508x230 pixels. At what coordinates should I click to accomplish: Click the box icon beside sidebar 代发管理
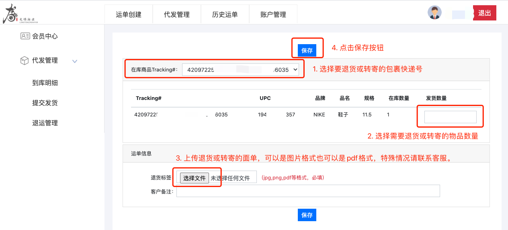[x=25, y=61]
